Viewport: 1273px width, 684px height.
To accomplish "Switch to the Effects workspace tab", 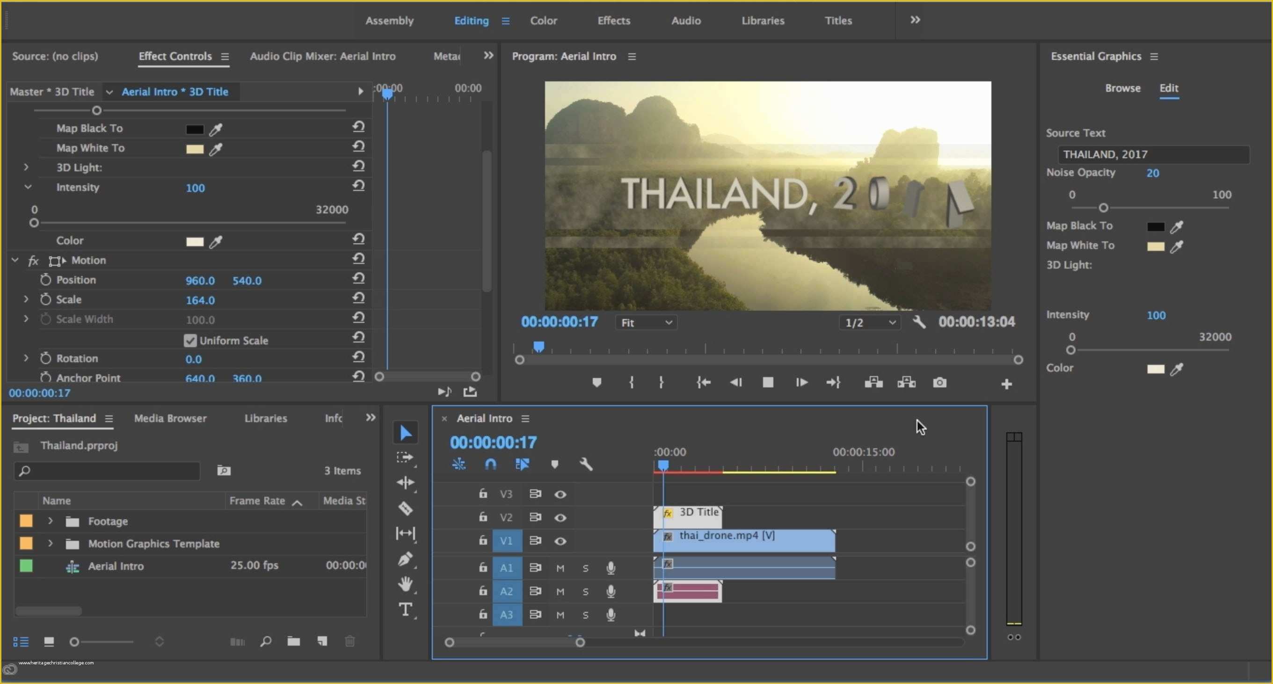I will tap(612, 19).
